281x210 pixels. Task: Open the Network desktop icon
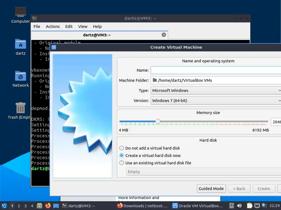click(x=20, y=79)
